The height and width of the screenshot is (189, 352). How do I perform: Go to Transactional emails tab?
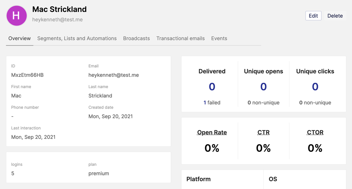tap(181, 39)
